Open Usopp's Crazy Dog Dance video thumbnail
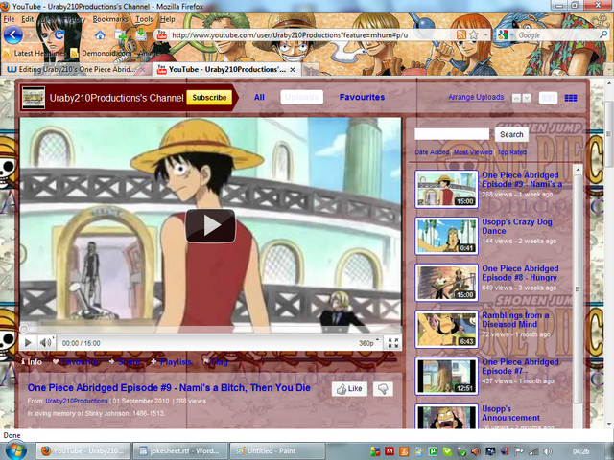Image resolution: width=614 pixels, height=460 pixels. pyautogui.click(x=446, y=236)
